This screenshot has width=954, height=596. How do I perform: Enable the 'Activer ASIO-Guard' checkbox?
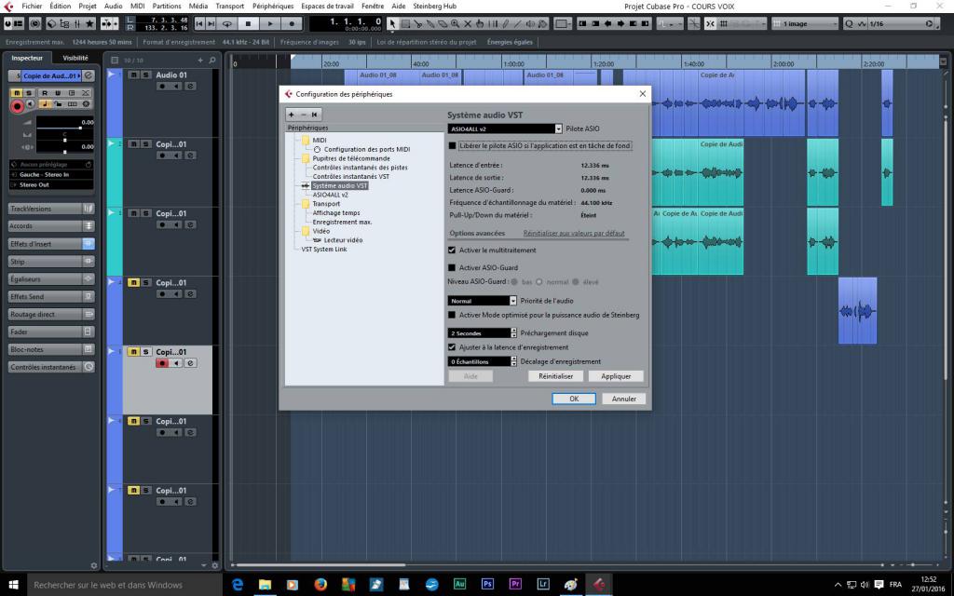pyautogui.click(x=452, y=267)
